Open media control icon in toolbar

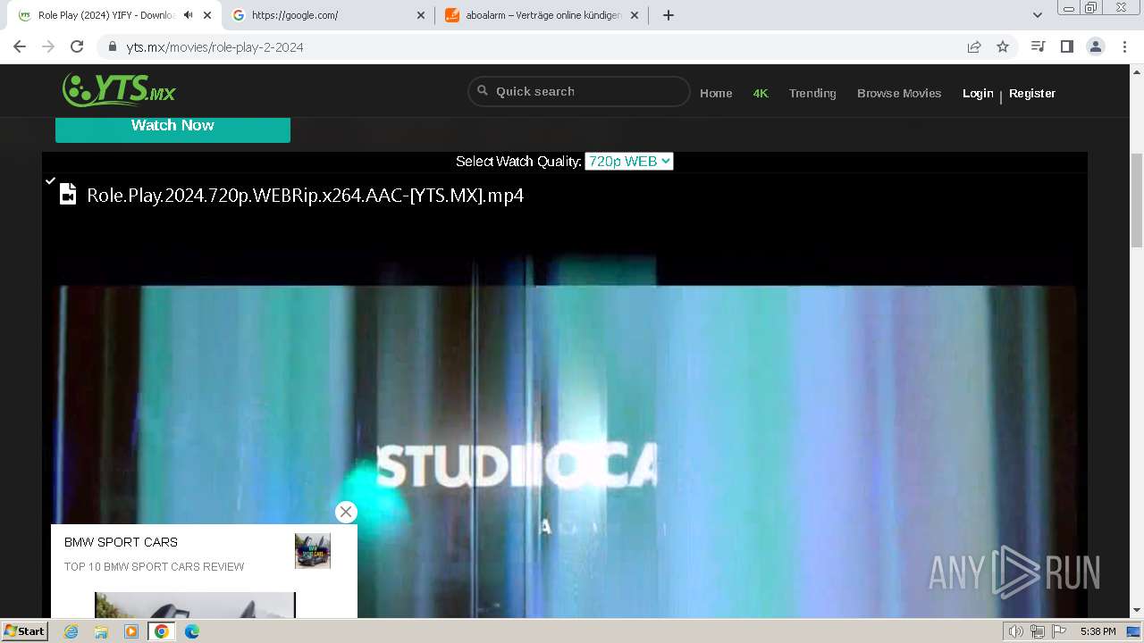tap(1038, 46)
